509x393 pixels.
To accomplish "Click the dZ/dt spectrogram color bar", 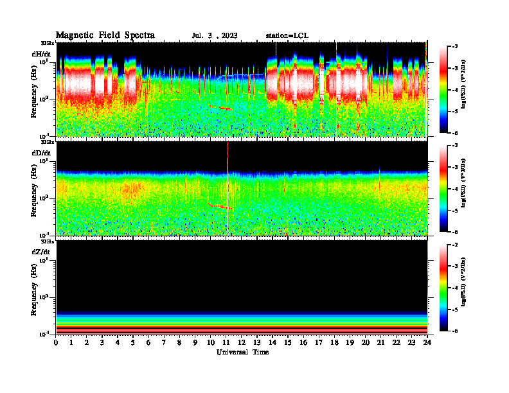I will pos(443,288).
